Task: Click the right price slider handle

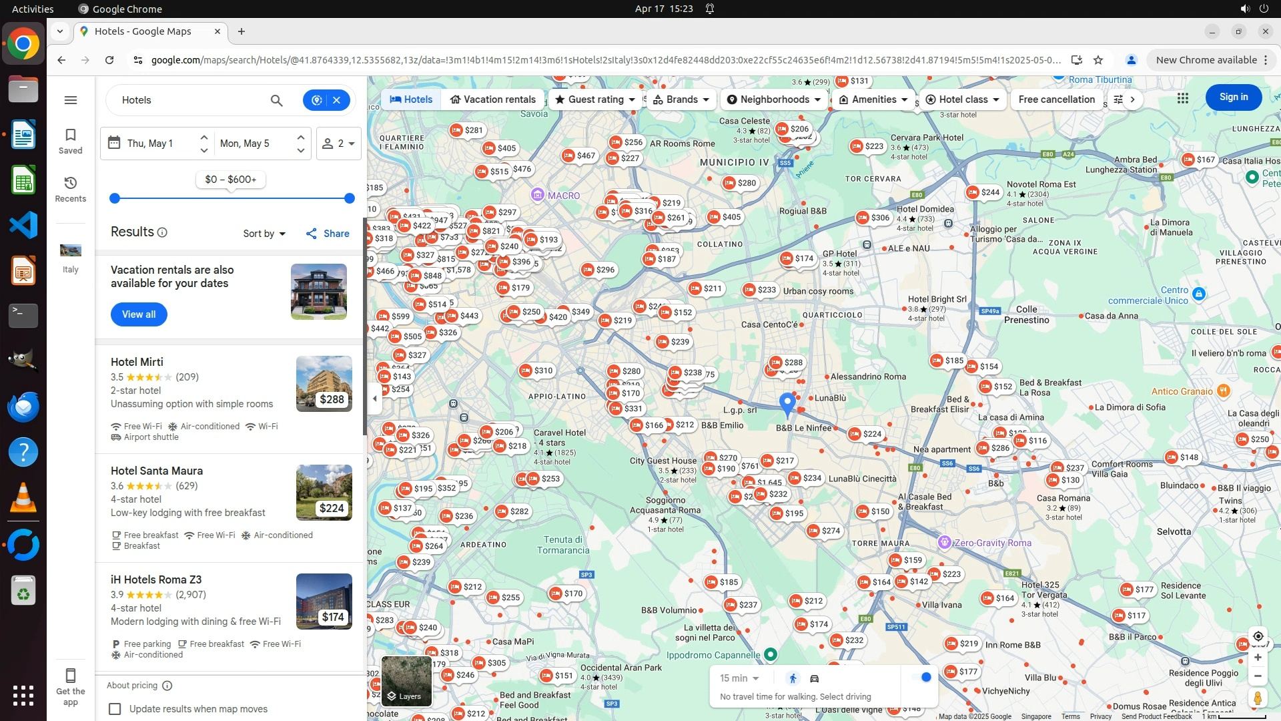Action: click(x=349, y=198)
